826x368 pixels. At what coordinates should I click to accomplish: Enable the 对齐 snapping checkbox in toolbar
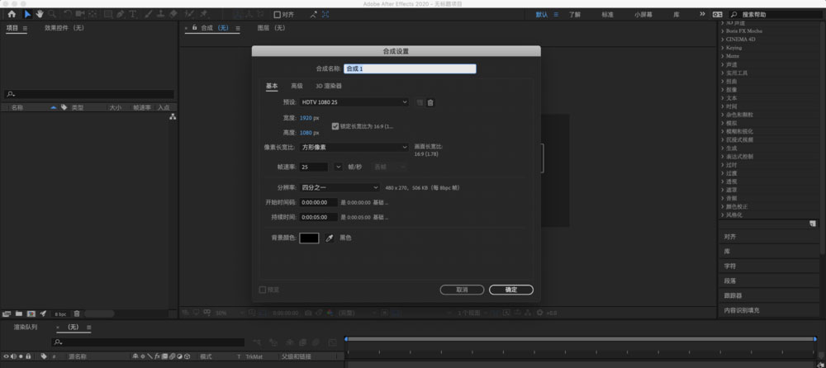[277, 14]
